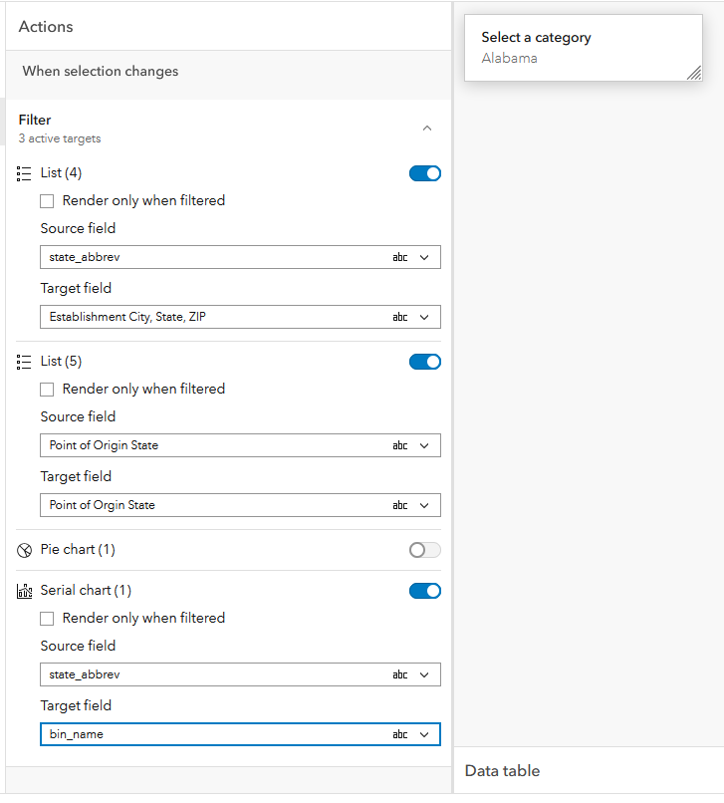Open the bin_name target field dropdown
The image size is (724, 803).
coord(240,734)
